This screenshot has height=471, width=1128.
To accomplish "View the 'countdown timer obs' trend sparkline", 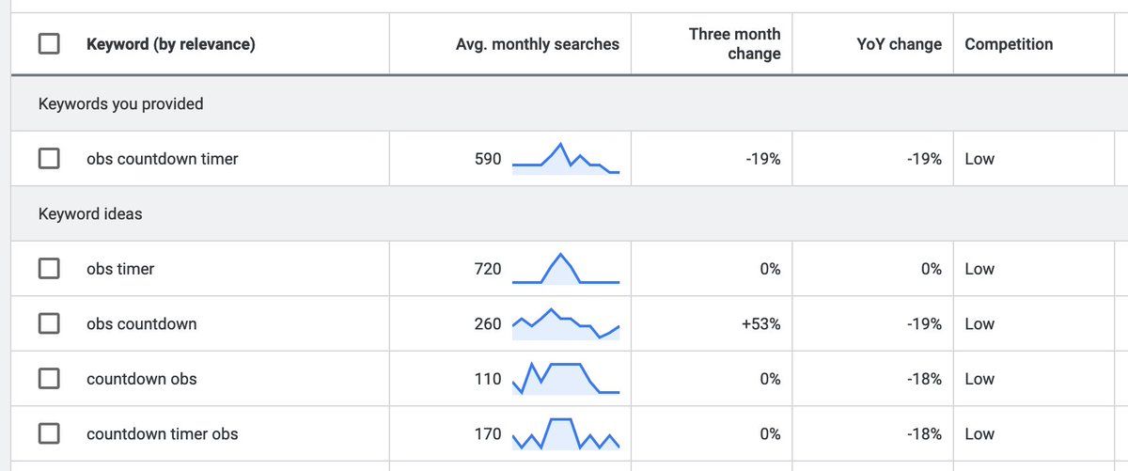I will (x=565, y=434).
